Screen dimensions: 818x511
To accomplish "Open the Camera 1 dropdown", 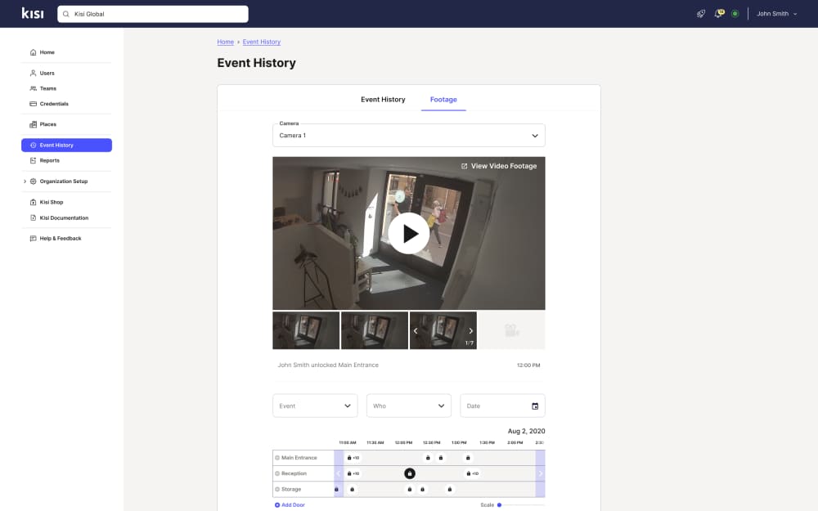I will pyautogui.click(x=408, y=136).
